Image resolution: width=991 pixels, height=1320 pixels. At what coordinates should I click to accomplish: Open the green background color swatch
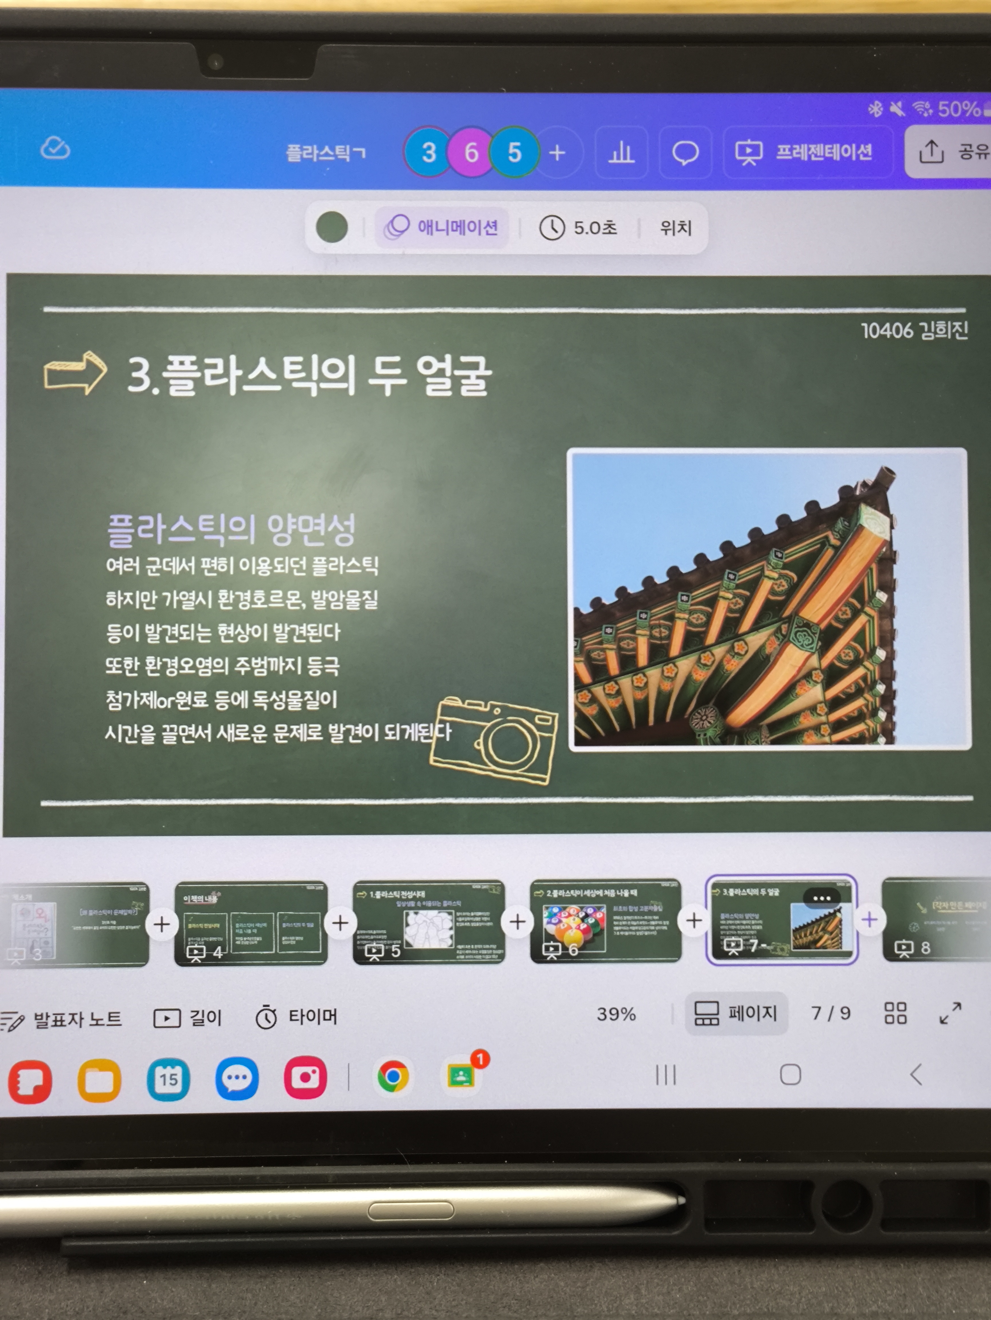(x=332, y=227)
